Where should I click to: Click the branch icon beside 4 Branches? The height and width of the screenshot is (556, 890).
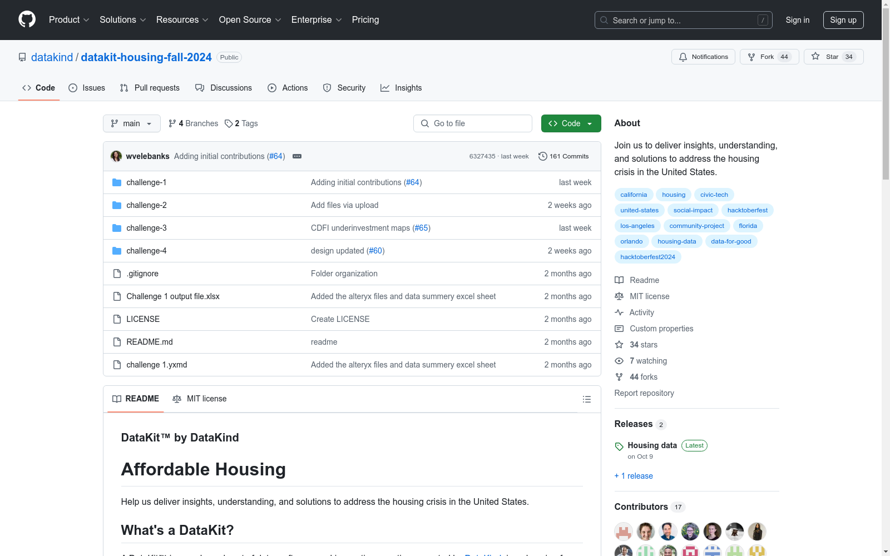point(172,123)
